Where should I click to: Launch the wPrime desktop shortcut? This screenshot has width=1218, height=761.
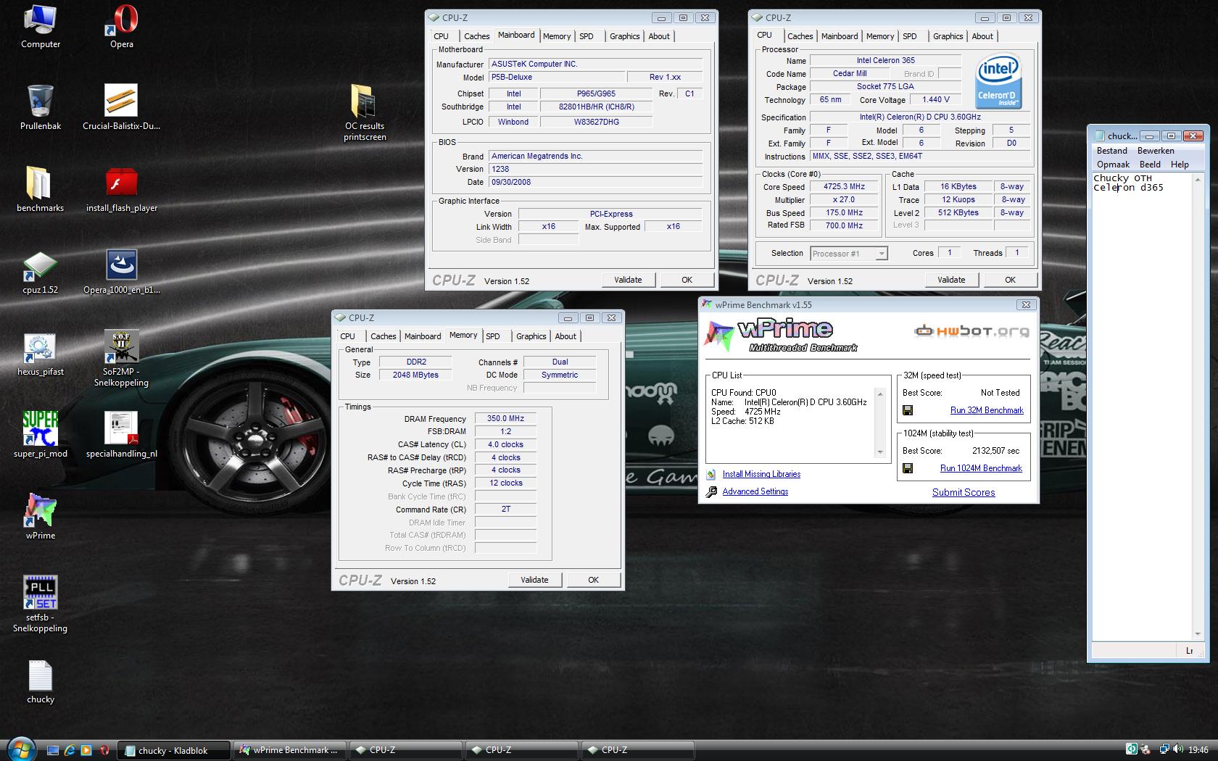point(41,516)
